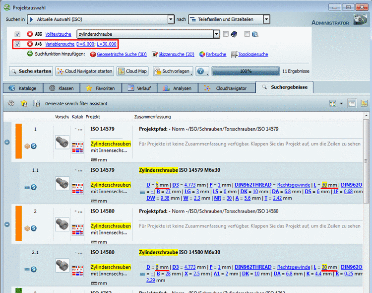Switch to the Verlauf tab
The image size is (372, 293).
(x=139, y=88)
